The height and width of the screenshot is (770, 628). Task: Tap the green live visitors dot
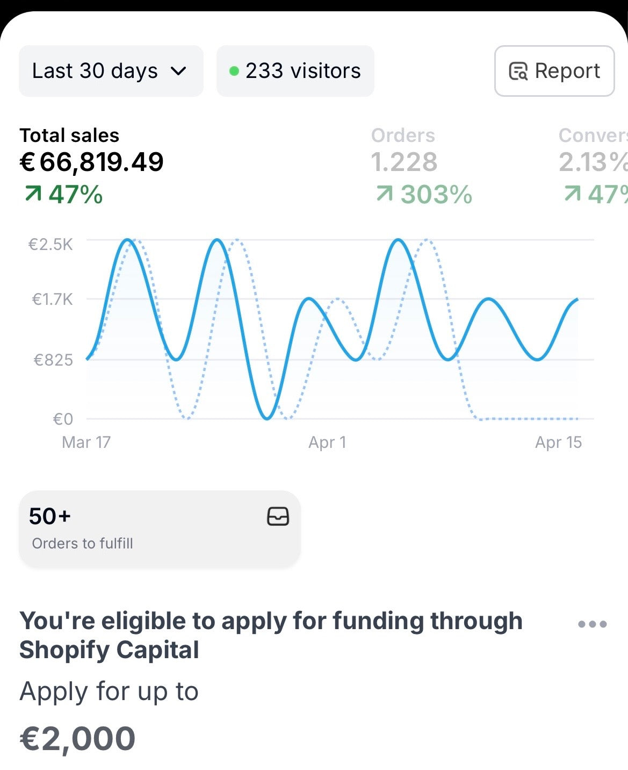coord(234,71)
